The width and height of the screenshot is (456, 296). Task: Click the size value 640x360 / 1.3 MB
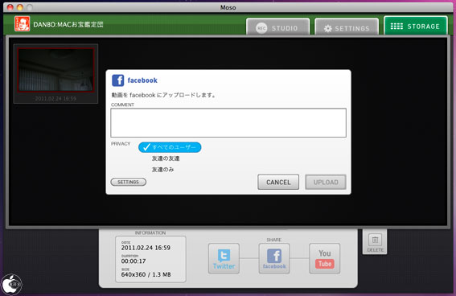[146, 274]
